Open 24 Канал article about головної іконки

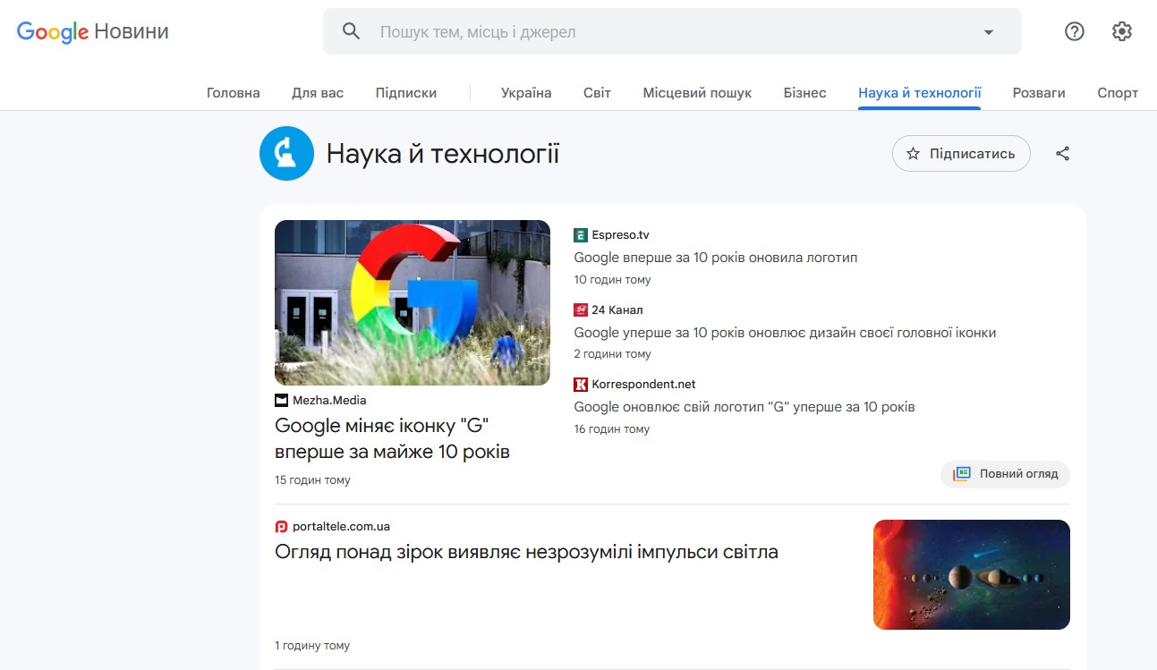click(785, 333)
